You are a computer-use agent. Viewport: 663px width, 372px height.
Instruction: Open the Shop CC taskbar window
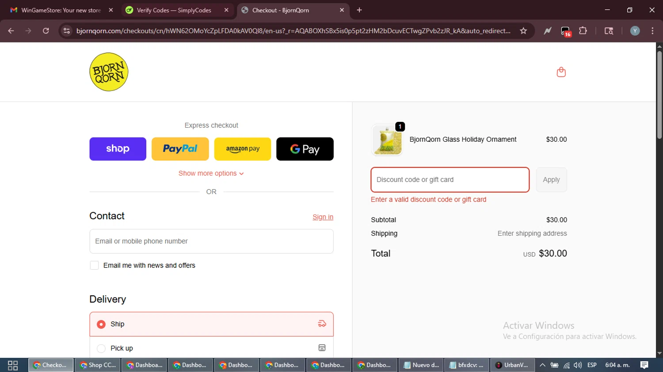pyautogui.click(x=98, y=365)
